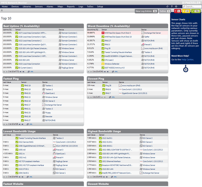The width and height of the screenshot is (202, 187).
Task: Click Core Switch 1 icon in Slowest Ping
Action: tap(120, 89)
